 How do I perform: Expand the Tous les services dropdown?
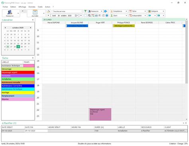coord(82,11)
